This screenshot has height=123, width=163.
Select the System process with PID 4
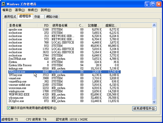click(64, 62)
